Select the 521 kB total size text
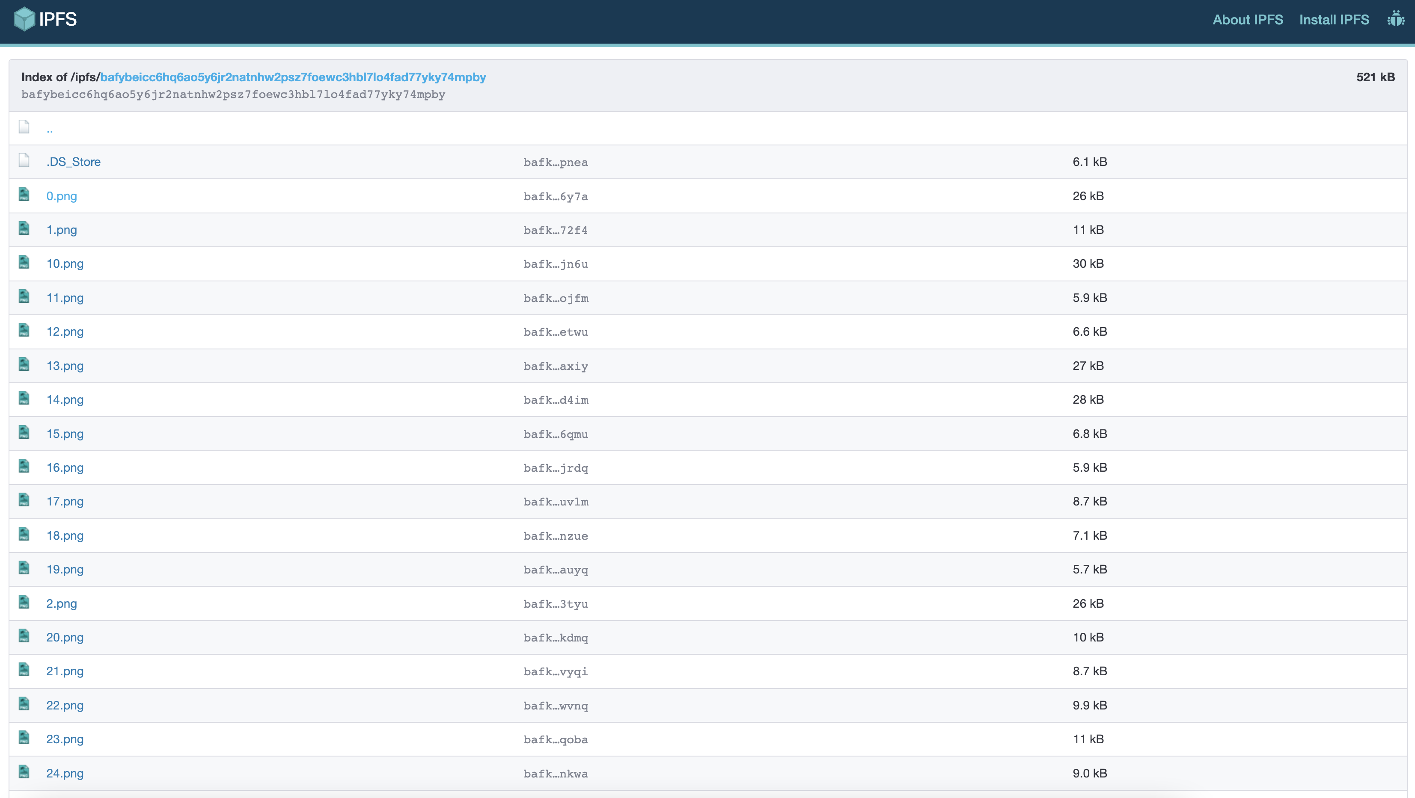Screen dimensions: 1415x798 click(1376, 77)
